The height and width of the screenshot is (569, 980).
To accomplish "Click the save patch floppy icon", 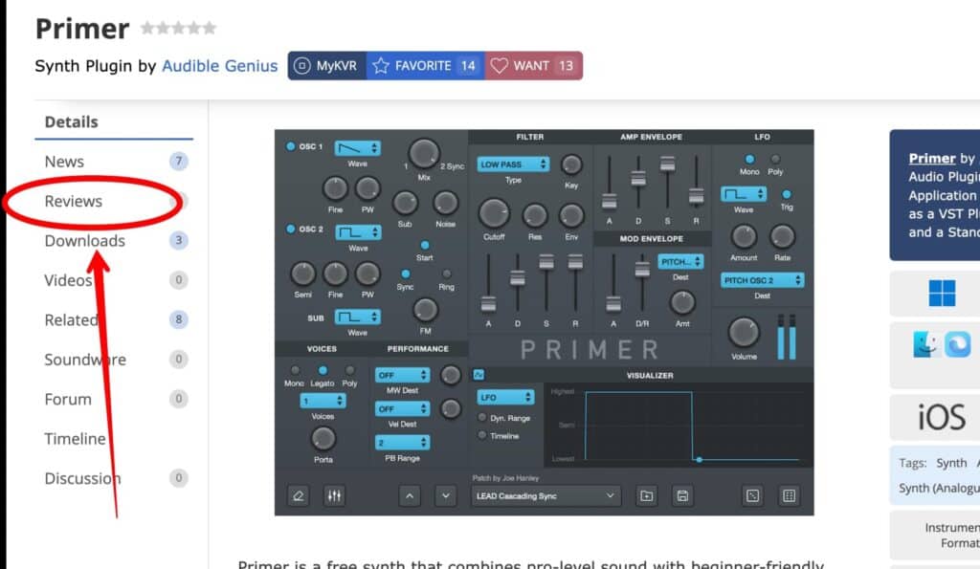I will 682,496.
